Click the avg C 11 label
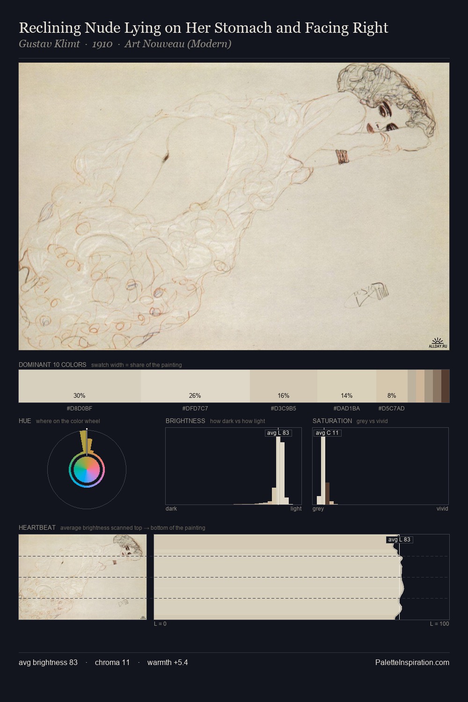Viewport: 468px width, 702px height. pyautogui.click(x=327, y=433)
